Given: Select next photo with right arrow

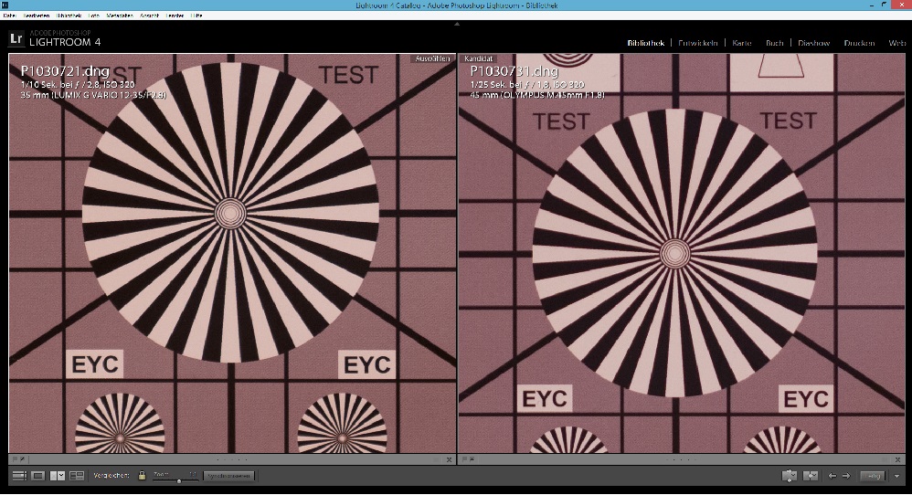Looking at the screenshot, I should click(x=846, y=476).
